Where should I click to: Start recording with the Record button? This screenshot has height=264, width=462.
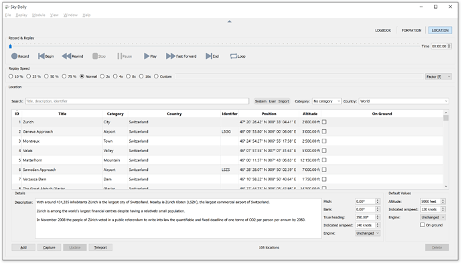click(20, 56)
